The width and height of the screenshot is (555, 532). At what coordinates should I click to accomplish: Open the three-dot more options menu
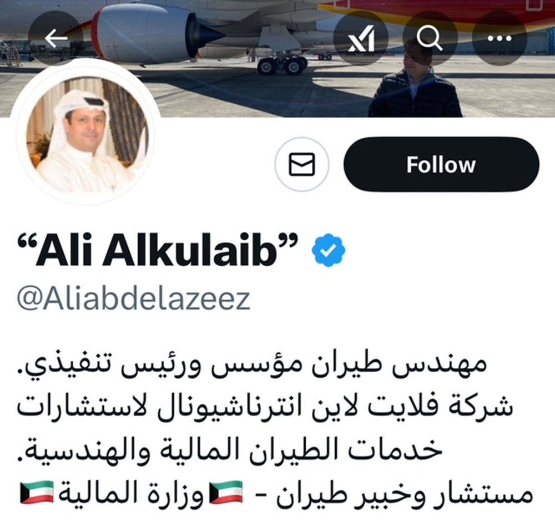click(x=500, y=38)
